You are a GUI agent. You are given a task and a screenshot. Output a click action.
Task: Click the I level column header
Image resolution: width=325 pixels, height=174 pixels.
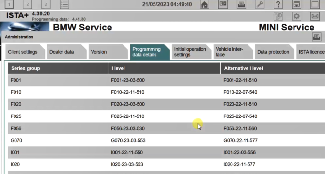tap(164, 68)
